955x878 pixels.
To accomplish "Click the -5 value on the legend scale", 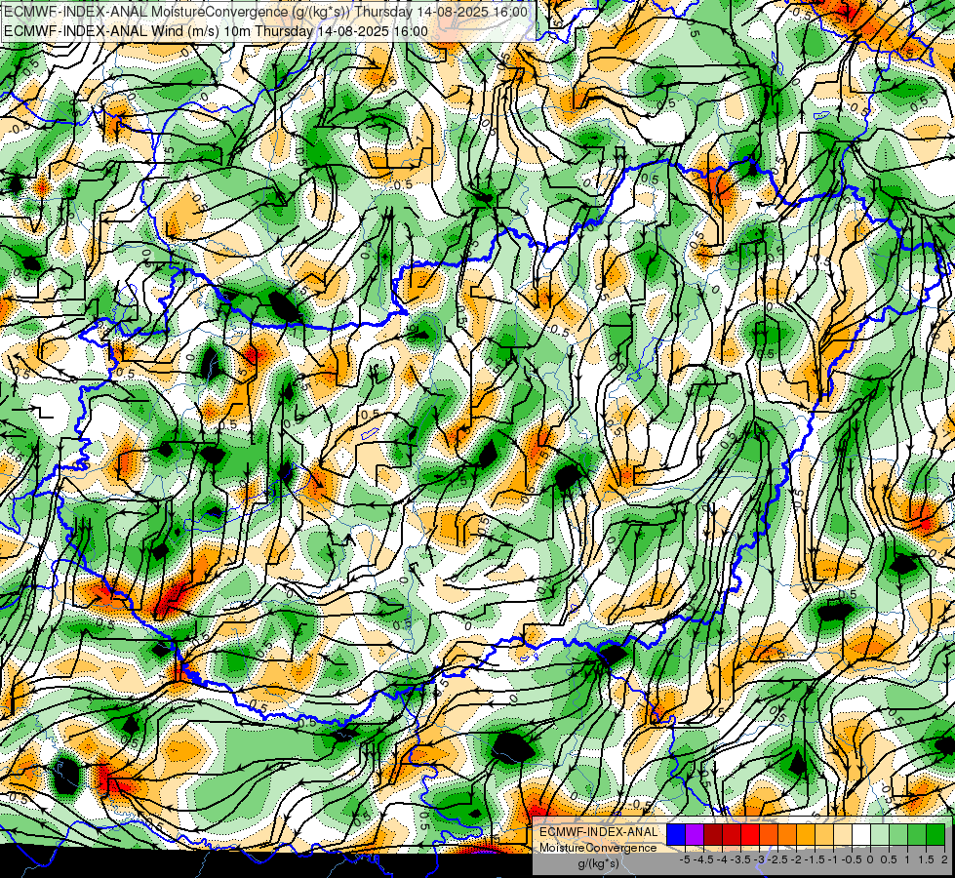I will (685, 859).
